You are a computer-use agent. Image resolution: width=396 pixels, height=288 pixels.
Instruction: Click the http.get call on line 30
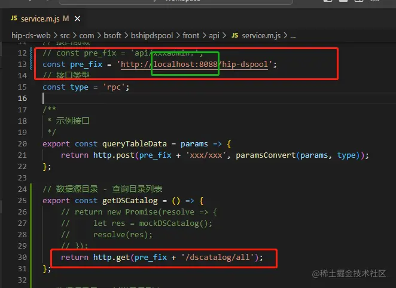pos(111,258)
